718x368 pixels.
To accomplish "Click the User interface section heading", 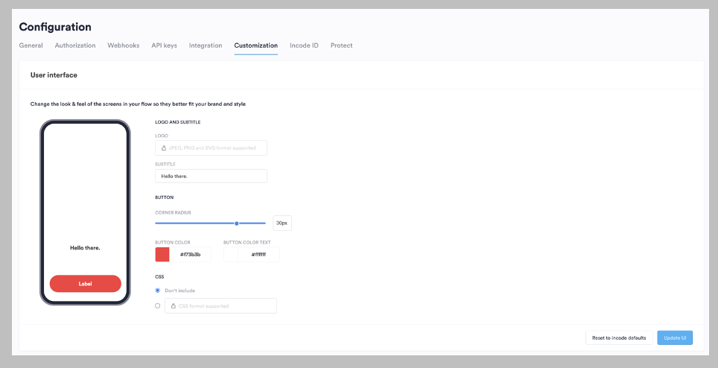I will [54, 75].
